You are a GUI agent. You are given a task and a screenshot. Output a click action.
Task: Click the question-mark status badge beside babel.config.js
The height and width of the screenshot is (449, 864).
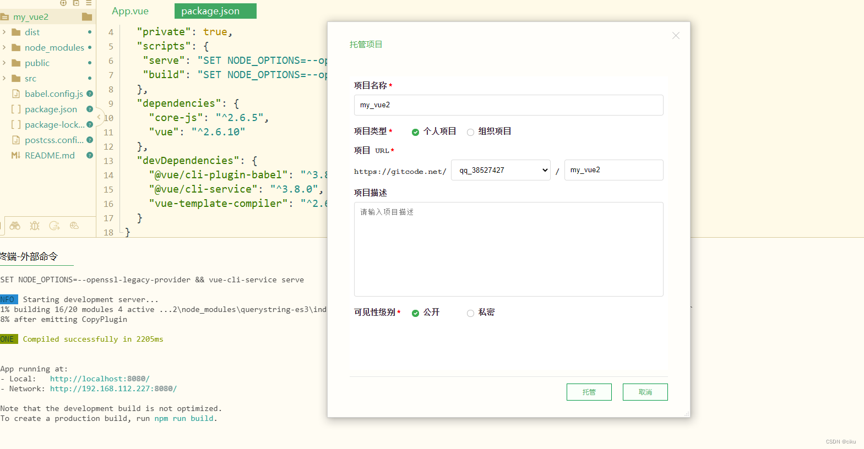(x=90, y=94)
